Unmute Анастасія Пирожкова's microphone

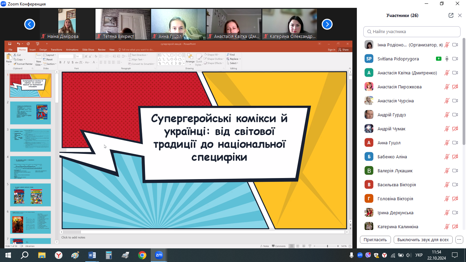tap(447, 87)
